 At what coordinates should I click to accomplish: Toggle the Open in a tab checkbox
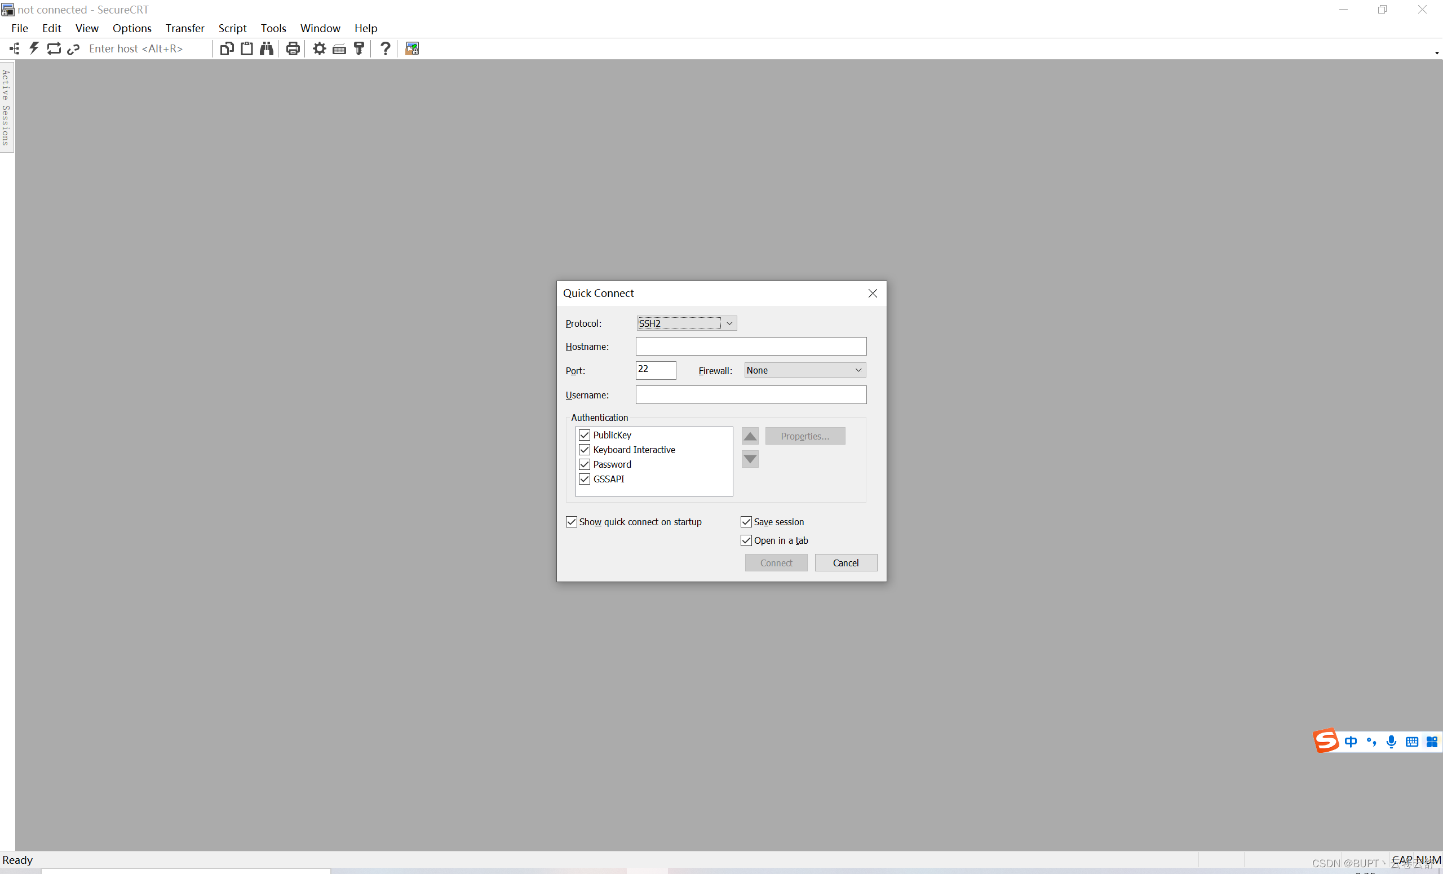pyautogui.click(x=745, y=540)
